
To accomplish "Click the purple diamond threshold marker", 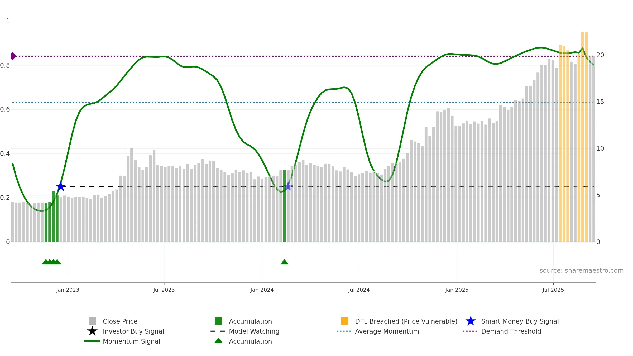I will point(13,56).
